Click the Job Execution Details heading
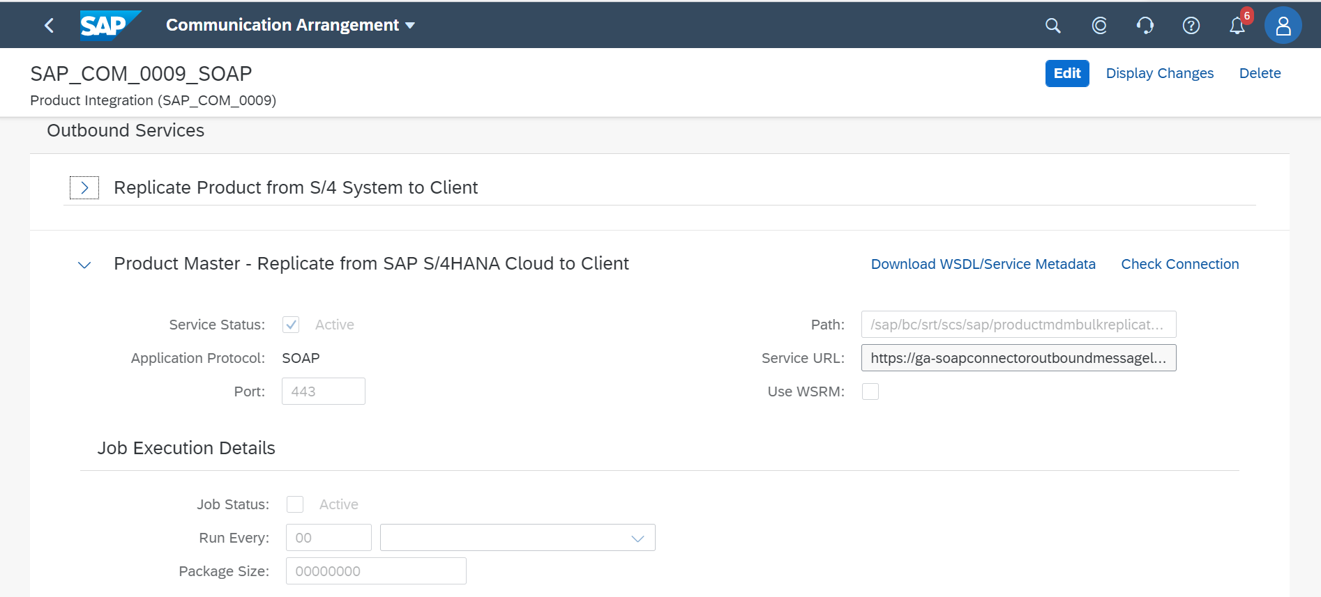This screenshot has height=597, width=1321. click(186, 448)
